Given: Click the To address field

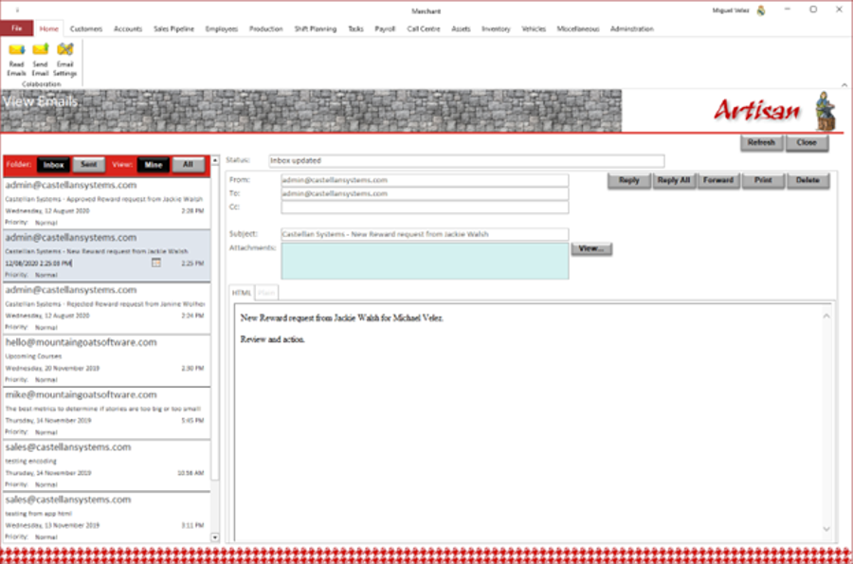Looking at the screenshot, I should click(x=425, y=193).
